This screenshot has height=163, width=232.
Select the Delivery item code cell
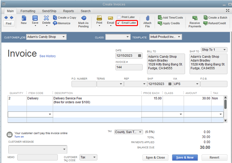point(40,101)
